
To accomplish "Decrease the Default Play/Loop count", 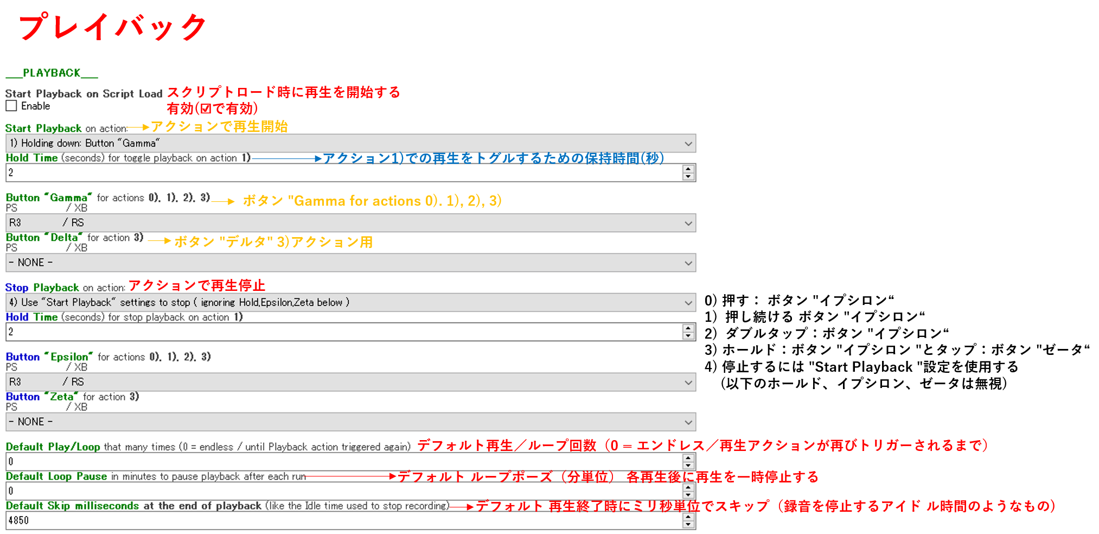I will pyautogui.click(x=688, y=466).
